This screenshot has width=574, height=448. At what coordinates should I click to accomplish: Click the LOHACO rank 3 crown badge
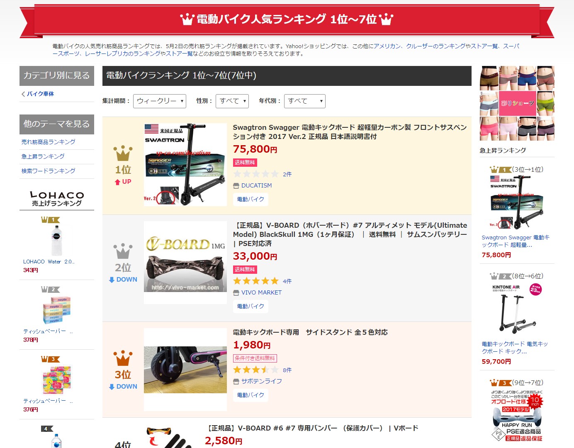point(50,359)
